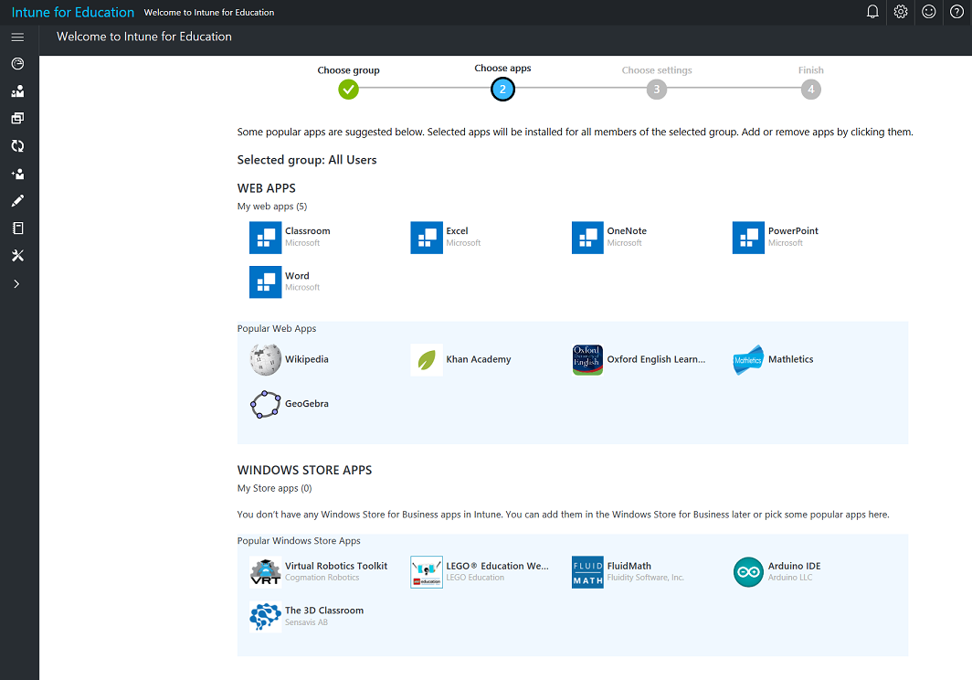Add LEGO Education WeDo store app

pos(480,572)
